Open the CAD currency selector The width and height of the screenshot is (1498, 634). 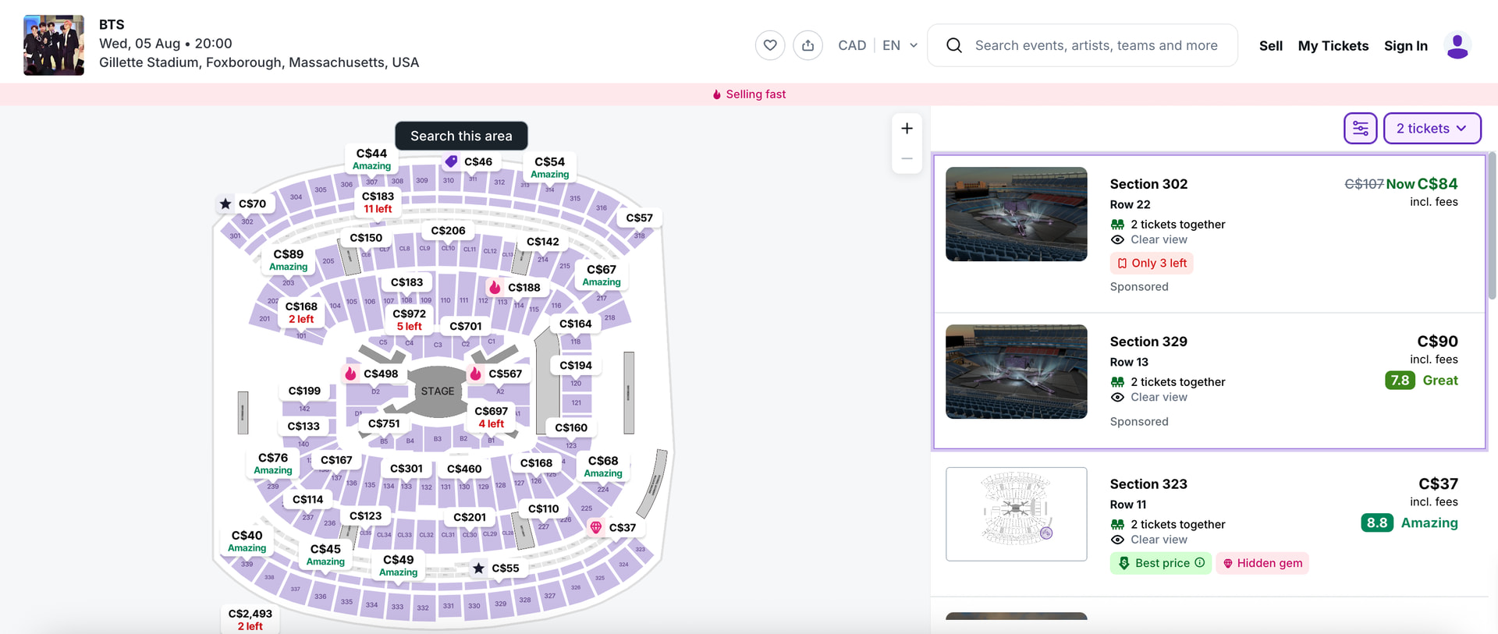click(x=852, y=45)
